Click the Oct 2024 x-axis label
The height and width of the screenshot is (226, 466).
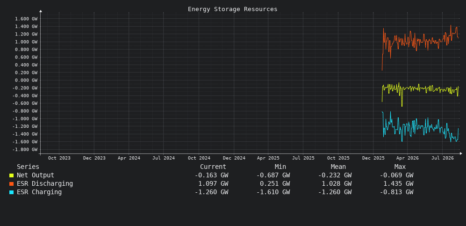199,158
